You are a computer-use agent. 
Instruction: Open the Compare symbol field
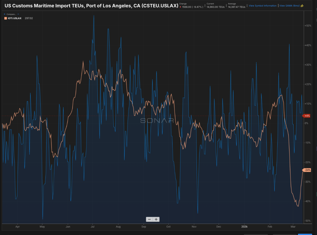11,14
